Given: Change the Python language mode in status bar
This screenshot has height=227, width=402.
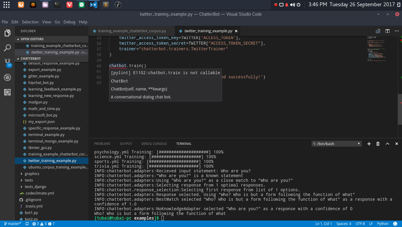Looking at the screenshot, I should [382, 224].
